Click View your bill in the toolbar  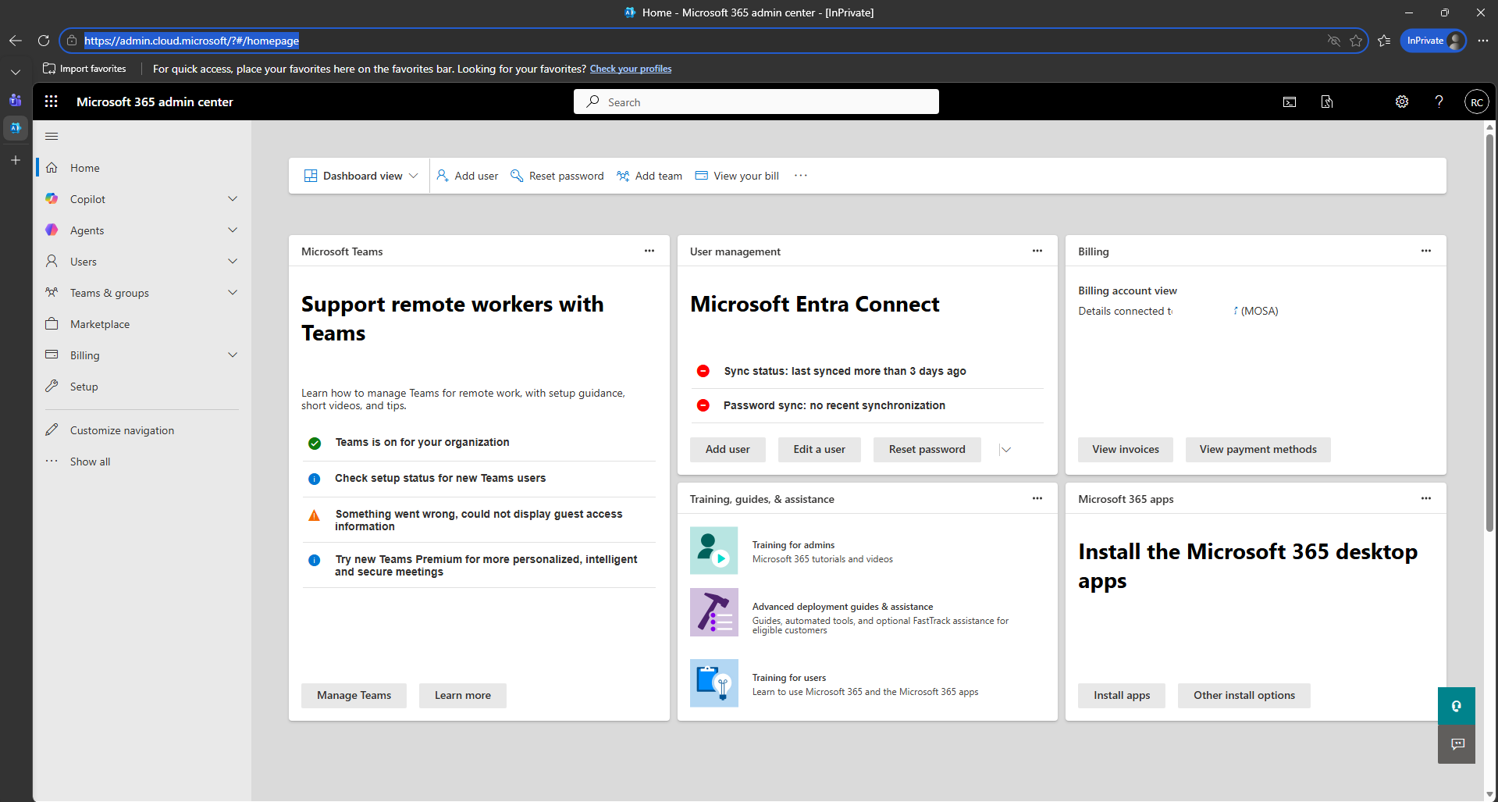point(737,176)
